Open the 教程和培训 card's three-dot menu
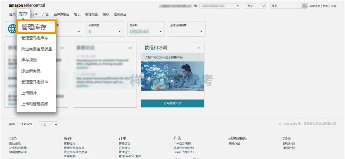Image resolution: width=345 pixels, height=159 pixels. click(198, 48)
